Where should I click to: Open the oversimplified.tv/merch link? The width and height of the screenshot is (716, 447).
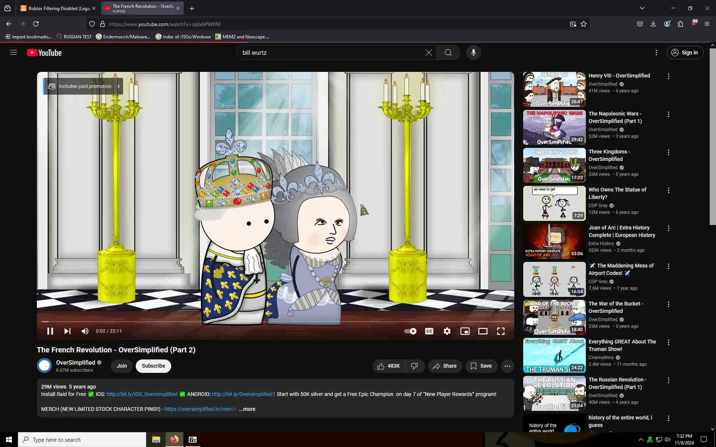[x=200, y=409]
